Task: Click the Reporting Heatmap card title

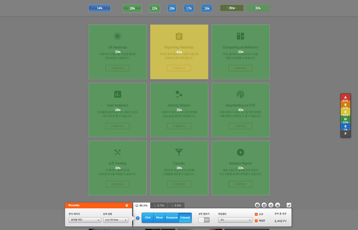Action: coord(179,47)
